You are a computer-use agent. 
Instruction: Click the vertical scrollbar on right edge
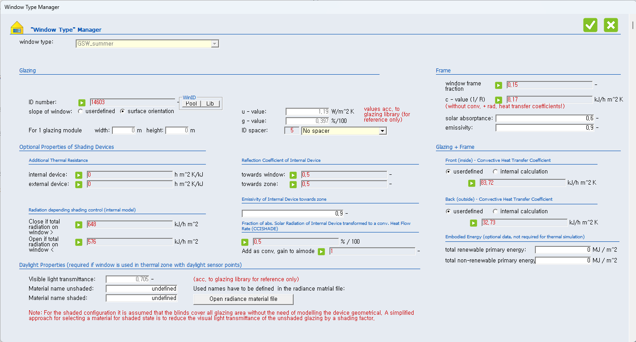click(632, 179)
